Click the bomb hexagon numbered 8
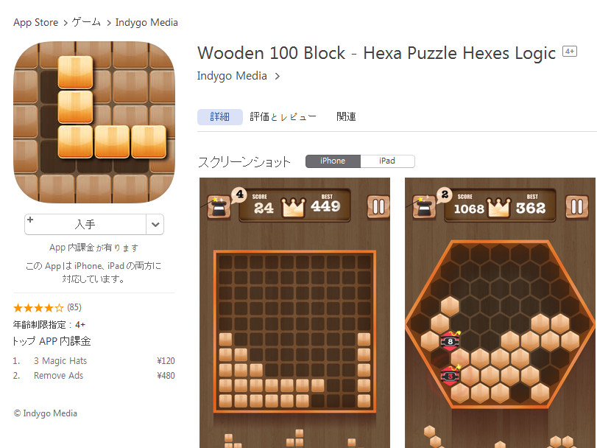Viewport: 597px width, 448px height. 450,341
